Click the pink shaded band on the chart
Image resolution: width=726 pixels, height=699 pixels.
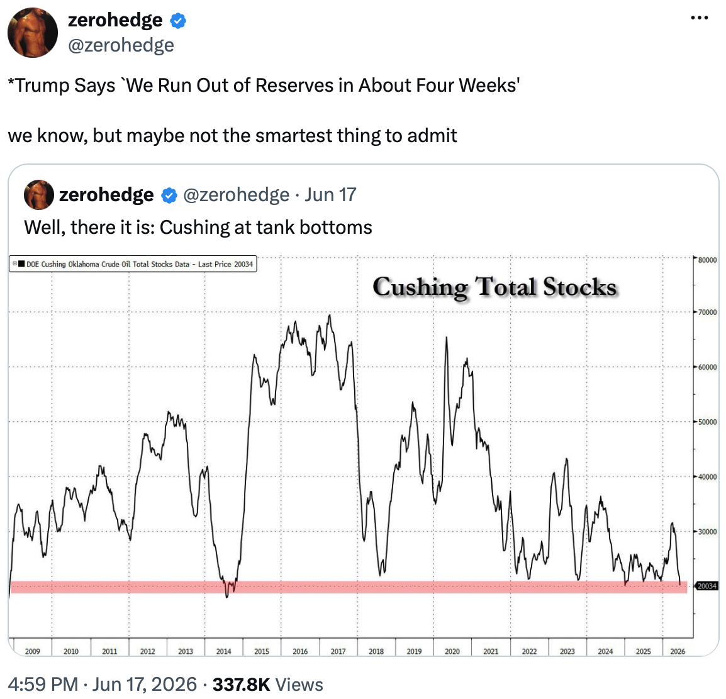coord(349,586)
